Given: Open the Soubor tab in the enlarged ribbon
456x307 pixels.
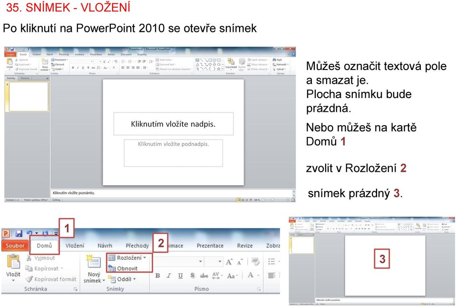Looking at the screenshot, I should pos(15,246).
